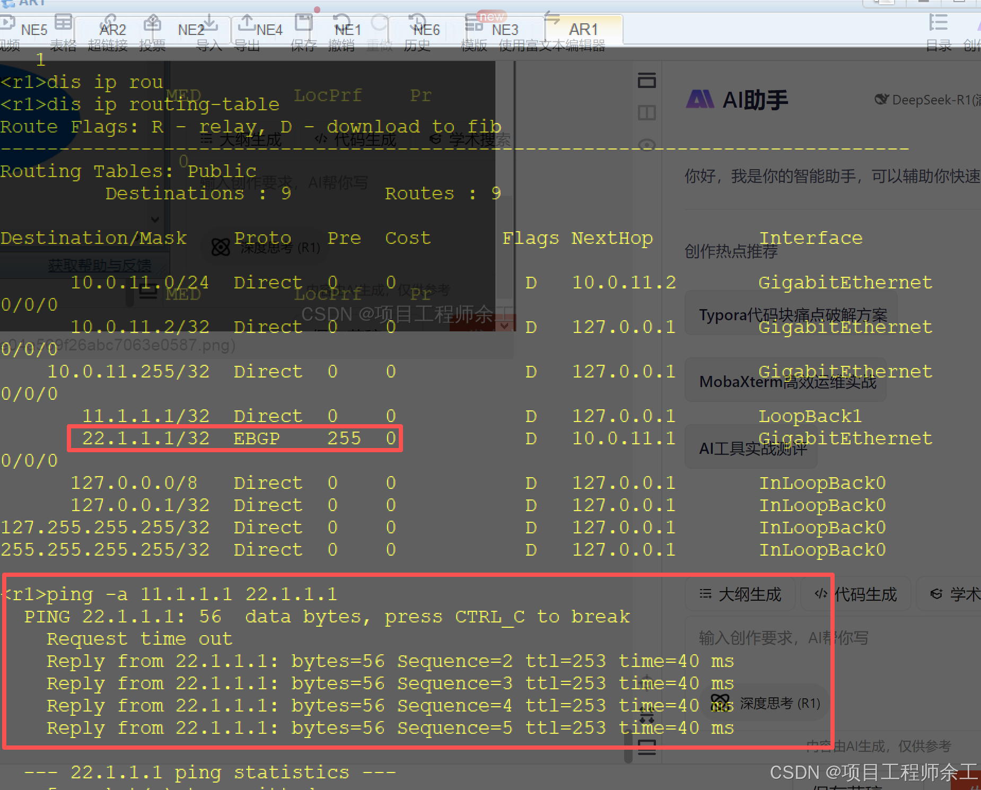Viewport: 981px width, 790px height.
Task: Toggle the eye preview icon
Action: [647, 145]
